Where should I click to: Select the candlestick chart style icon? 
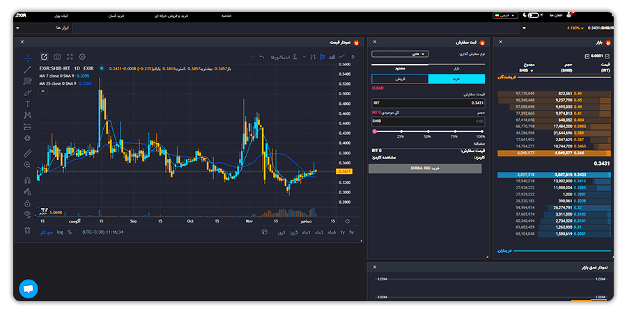pyautogui.click(x=322, y=57)
